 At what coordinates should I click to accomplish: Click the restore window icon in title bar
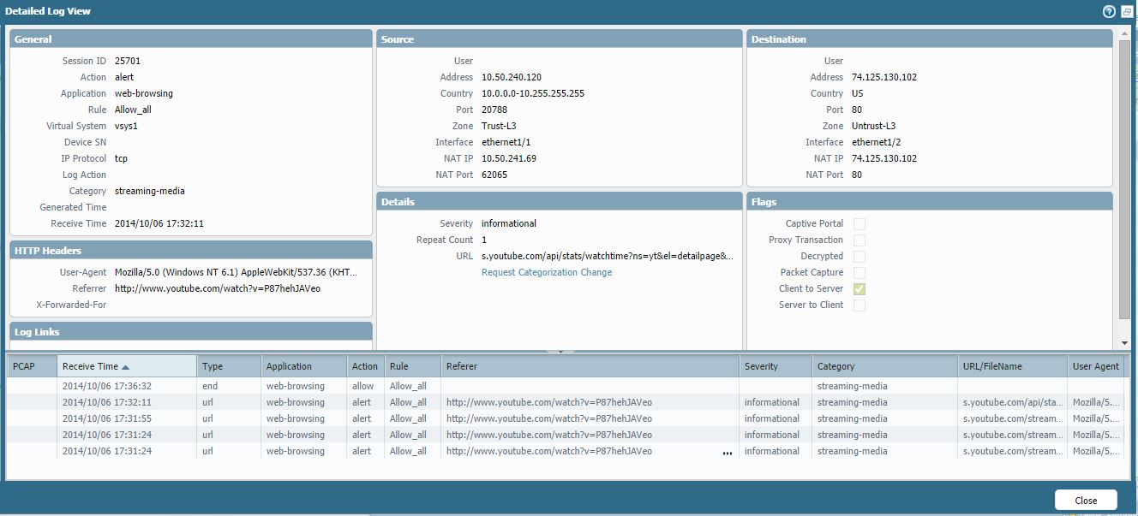1127,12
